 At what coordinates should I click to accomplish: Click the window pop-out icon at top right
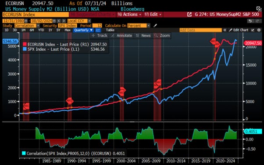258,9
